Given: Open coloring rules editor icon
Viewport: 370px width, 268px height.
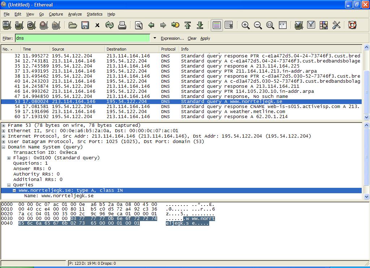Looking at the screenshot, I should [x=323, y=25].
